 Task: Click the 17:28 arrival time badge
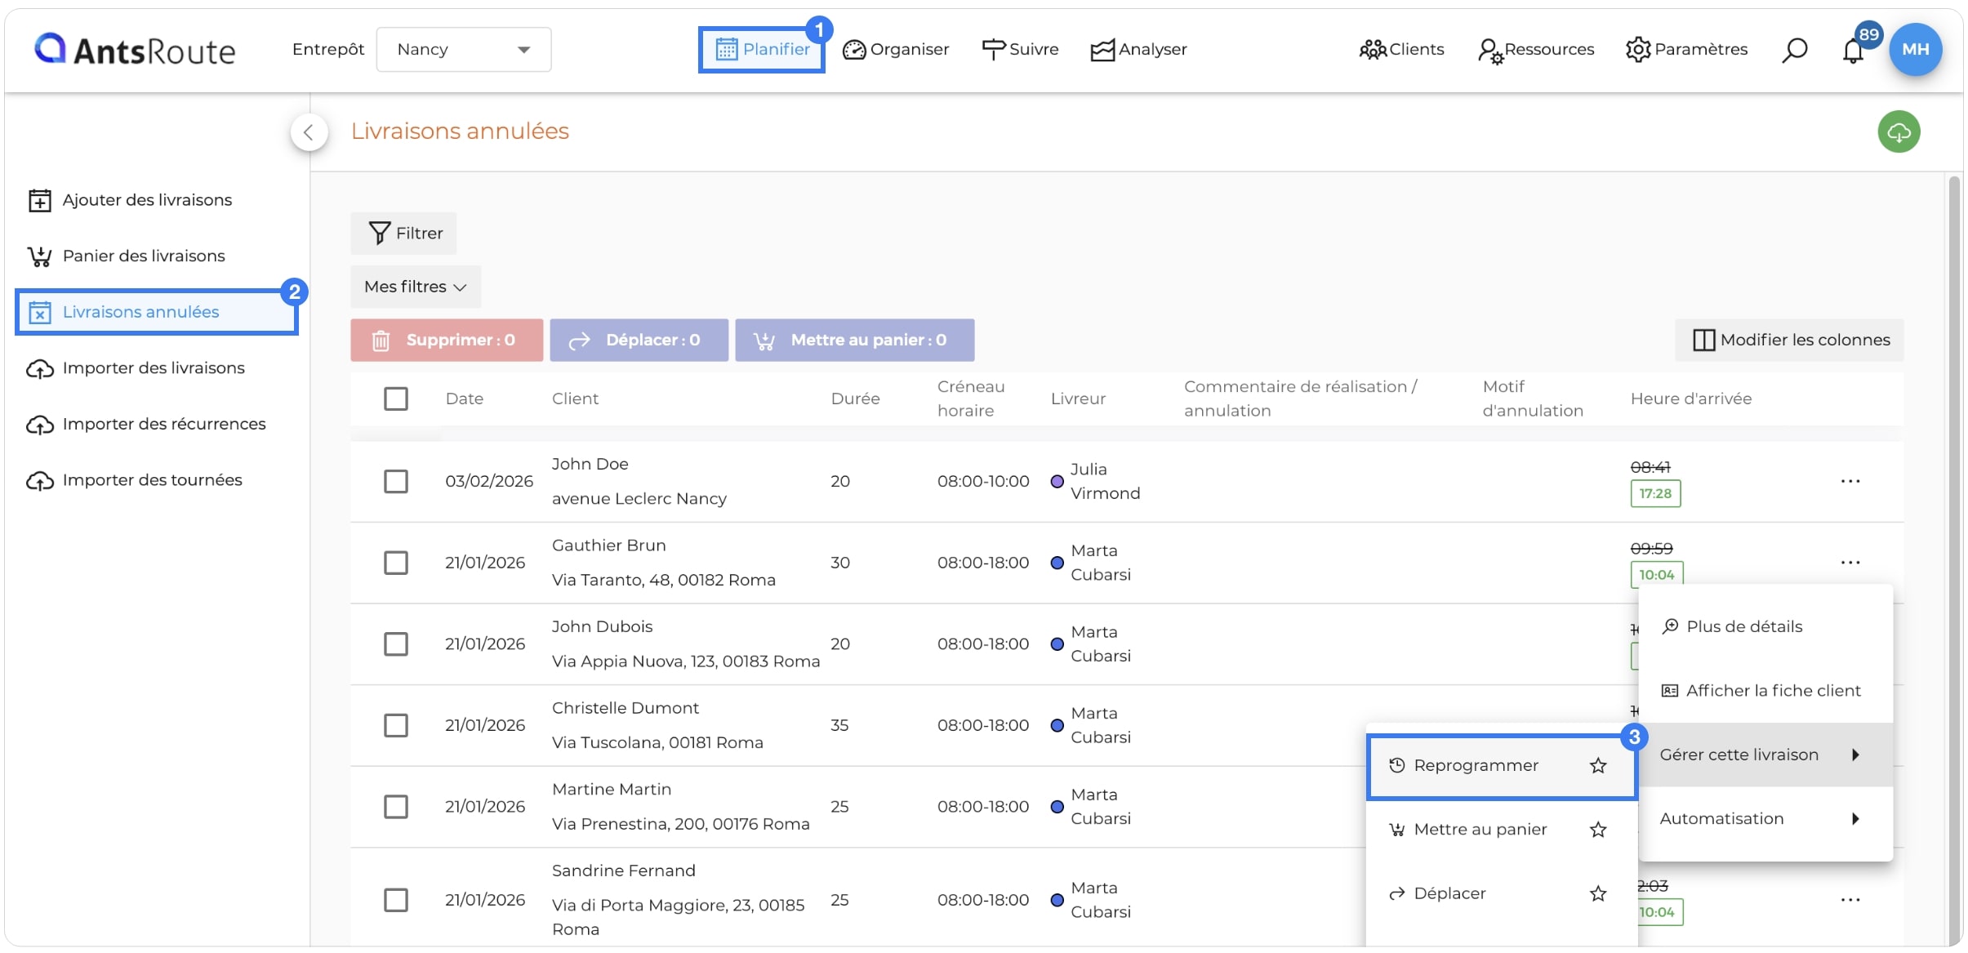tap(1655, 493)
